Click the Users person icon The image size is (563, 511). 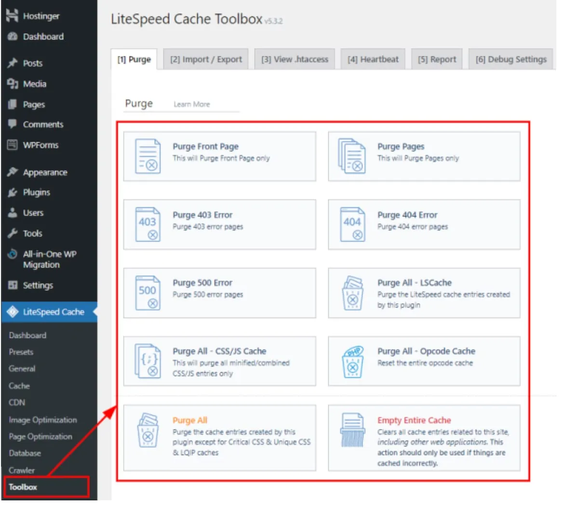pyautogui.click(x=12, y=212)
